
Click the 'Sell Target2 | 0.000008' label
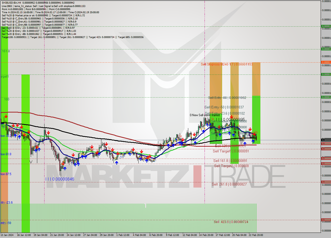click(231, 166)
